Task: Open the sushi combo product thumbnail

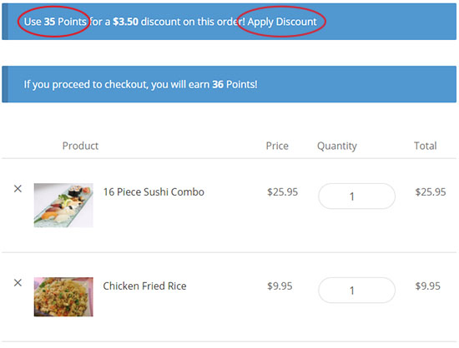Action: [x=63, y=206]
